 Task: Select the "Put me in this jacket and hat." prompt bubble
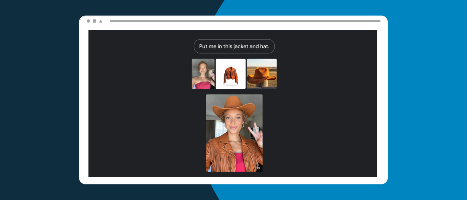234,47
